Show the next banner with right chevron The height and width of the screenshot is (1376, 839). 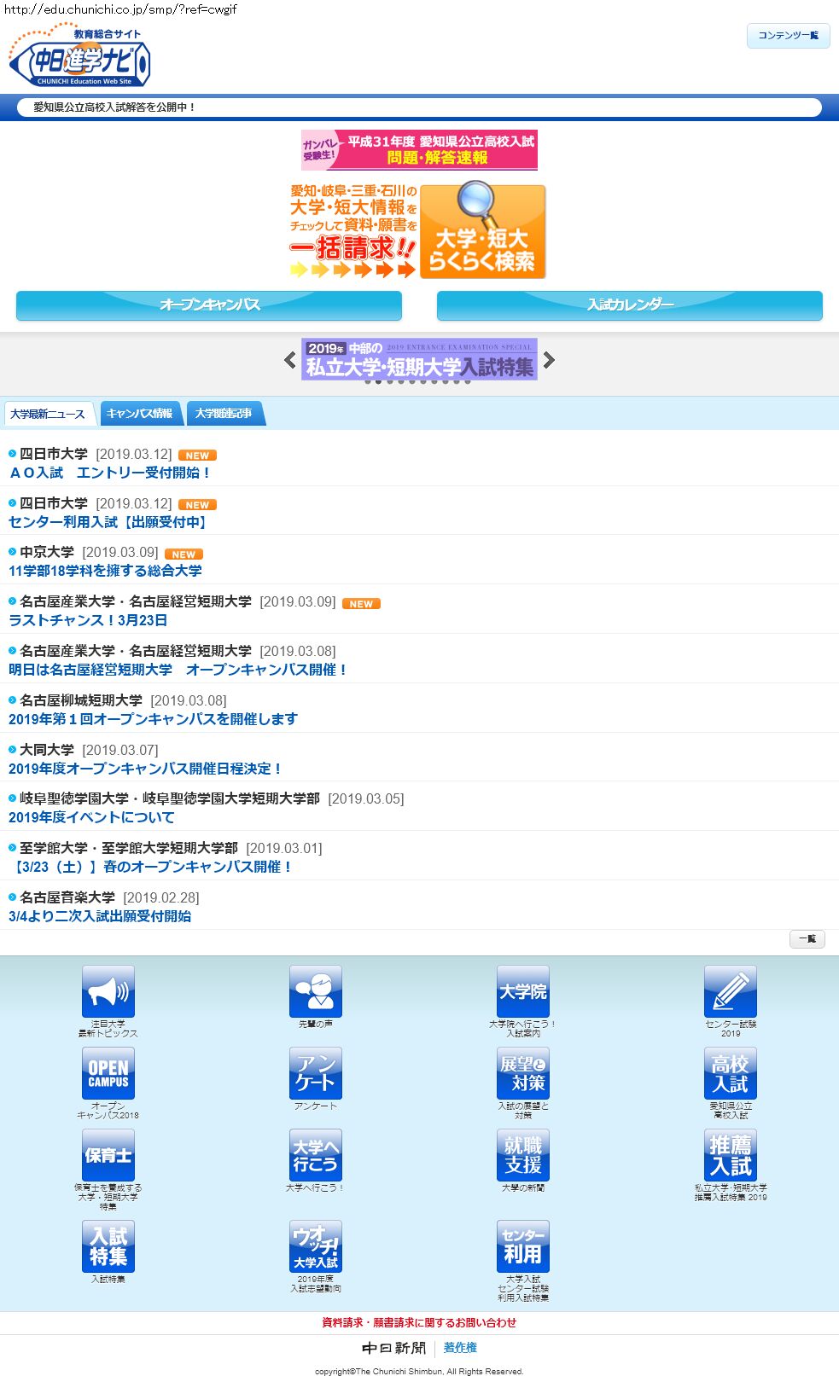[549, 360]
